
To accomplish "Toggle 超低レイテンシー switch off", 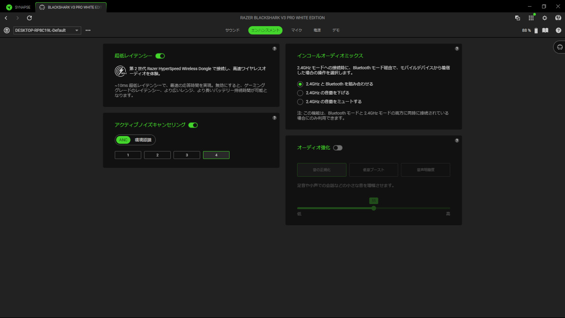I will [160, 56].
